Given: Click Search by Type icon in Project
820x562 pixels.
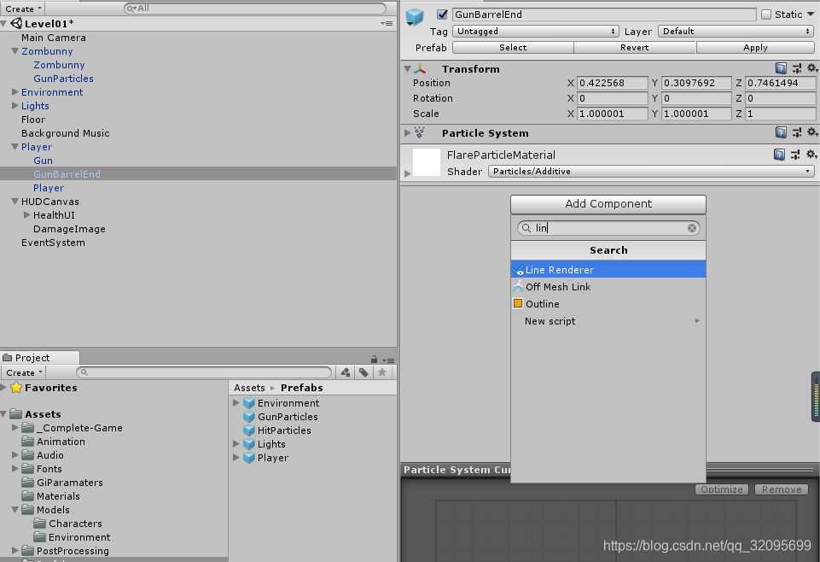Looking at the screenshot, I should [346, 372].
